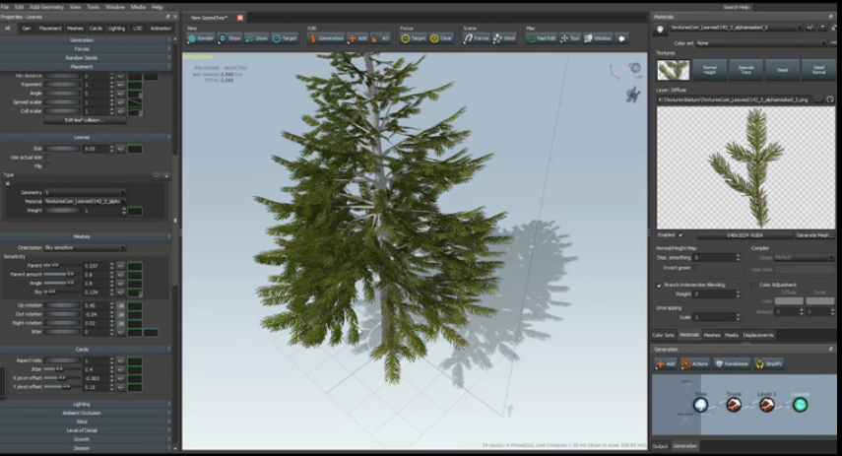Select the Leaves node in Generation graph
The width and height of the screenshot is (842, 456).
pos(800,404)
